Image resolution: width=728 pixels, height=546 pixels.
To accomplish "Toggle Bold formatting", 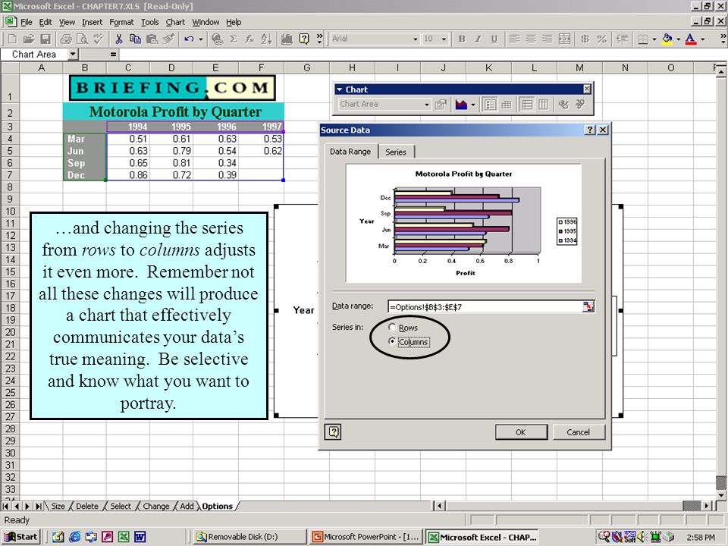I will point(462,39).
